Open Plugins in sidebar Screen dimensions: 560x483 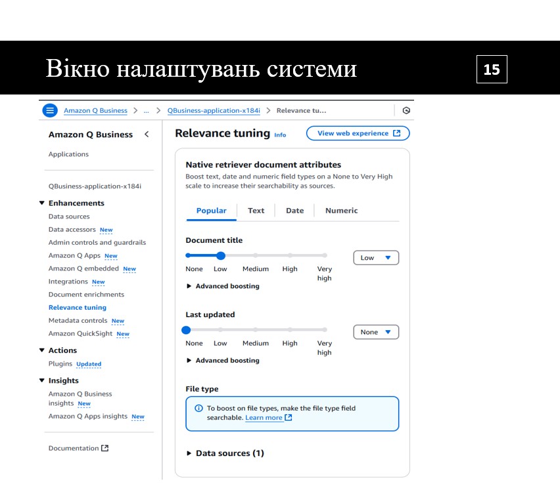pyautogui.click(x=60, y=364)
